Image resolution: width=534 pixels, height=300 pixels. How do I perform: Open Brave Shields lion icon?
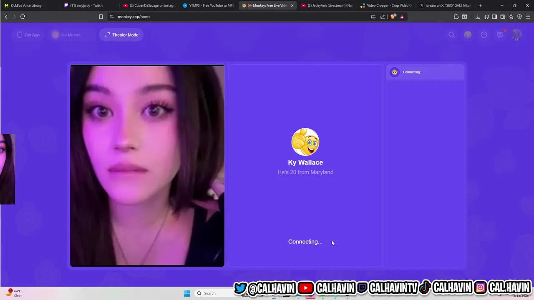393,17
